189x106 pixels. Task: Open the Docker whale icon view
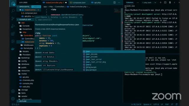13,49
